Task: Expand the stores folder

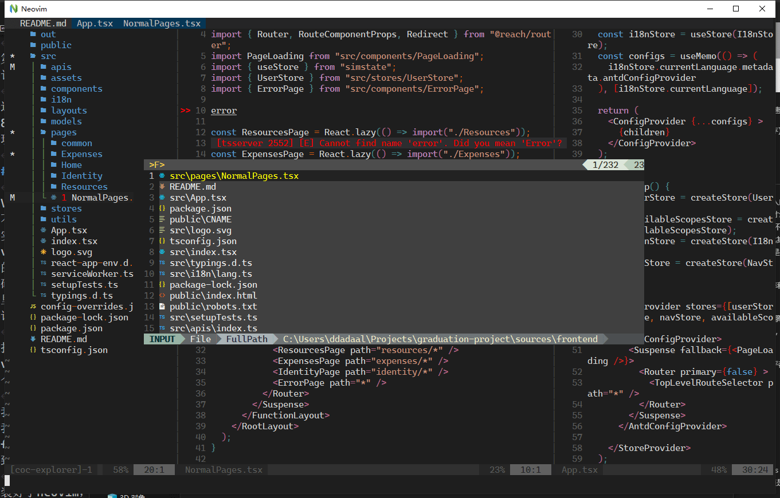Action: [66, 209]
